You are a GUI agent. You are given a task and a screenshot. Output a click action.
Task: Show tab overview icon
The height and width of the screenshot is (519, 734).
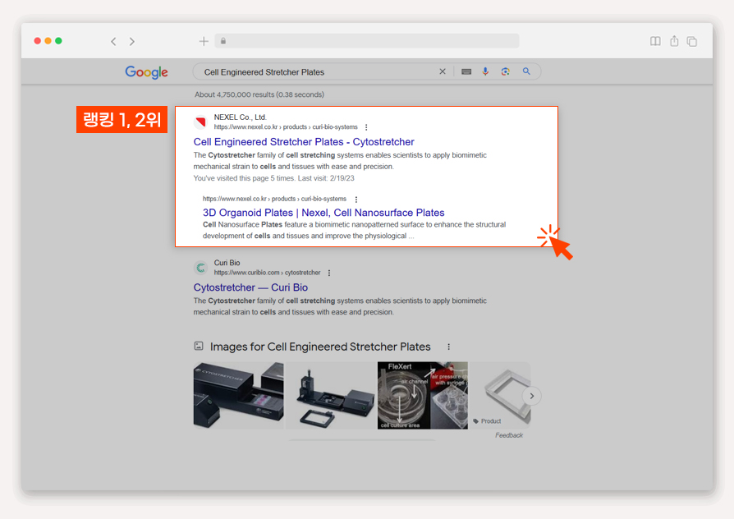coord(692,41)
